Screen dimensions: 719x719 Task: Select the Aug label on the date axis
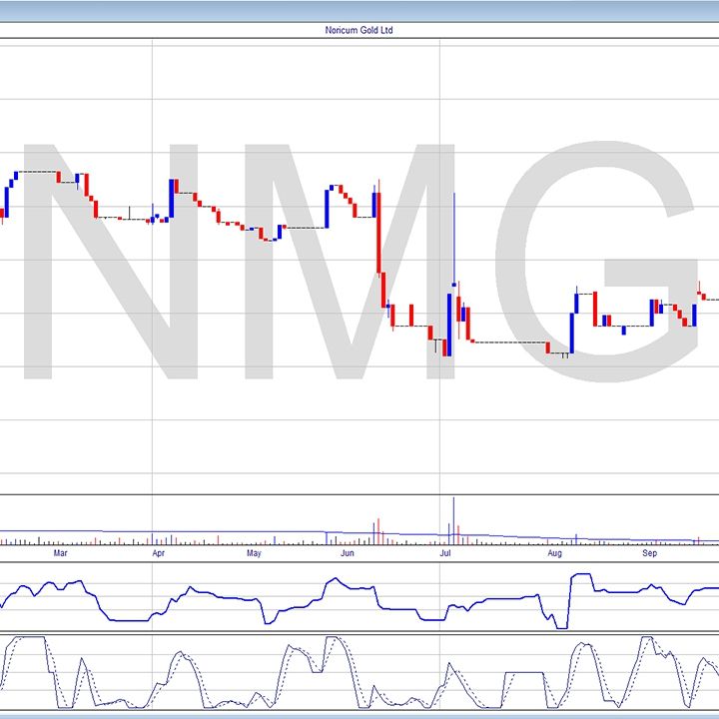point(554,551)
